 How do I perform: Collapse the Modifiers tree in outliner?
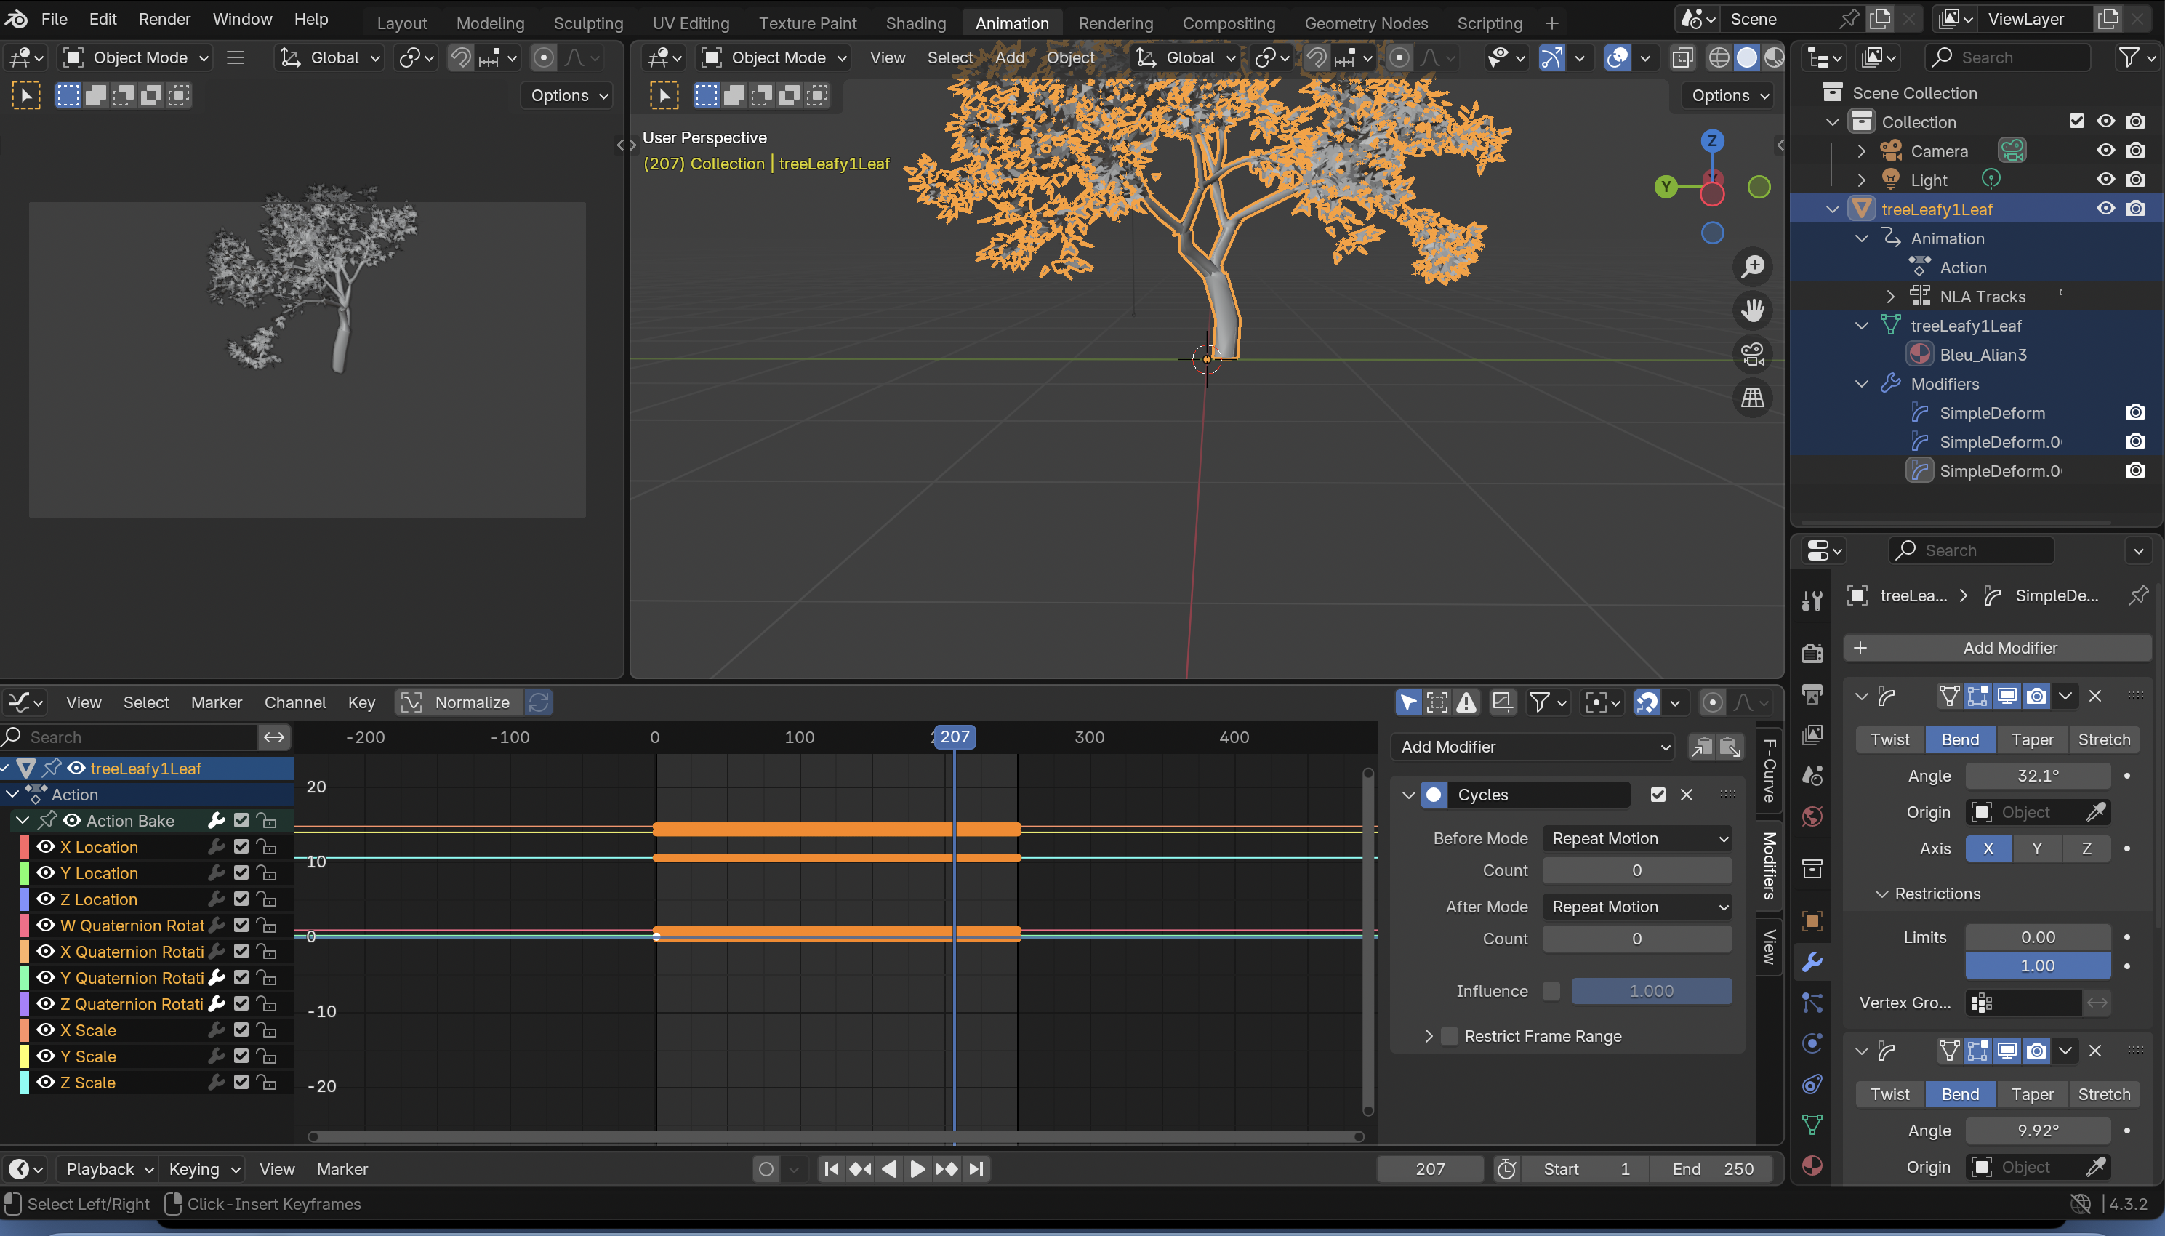(x=1862, y=384)
